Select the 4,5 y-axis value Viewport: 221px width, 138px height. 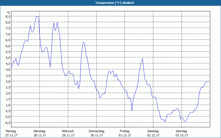pos(8,63)
